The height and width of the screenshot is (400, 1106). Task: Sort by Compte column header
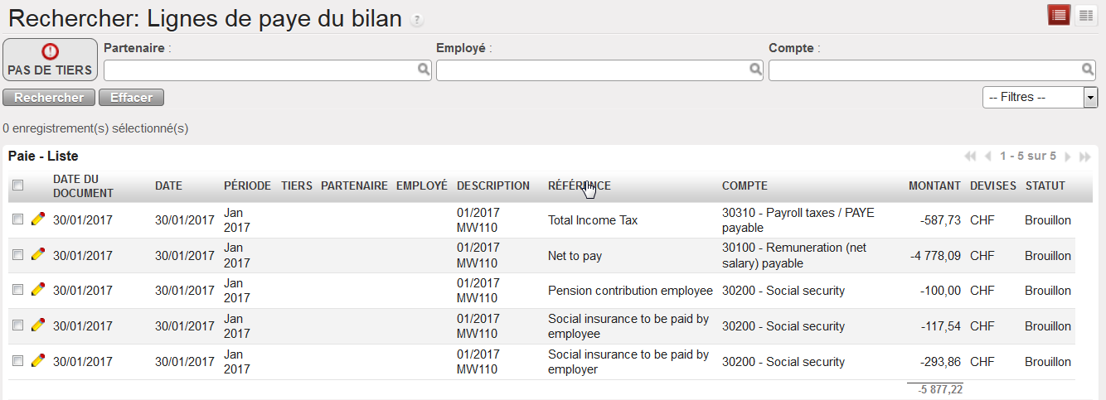click(x=745, y=186)
